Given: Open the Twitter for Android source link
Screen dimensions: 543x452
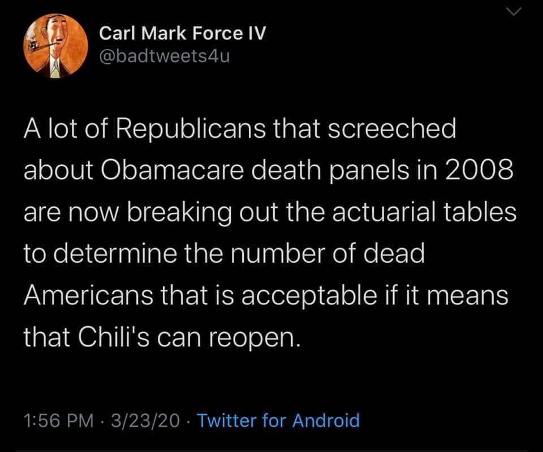Looking at the screenshot, I should pos(279,420).
